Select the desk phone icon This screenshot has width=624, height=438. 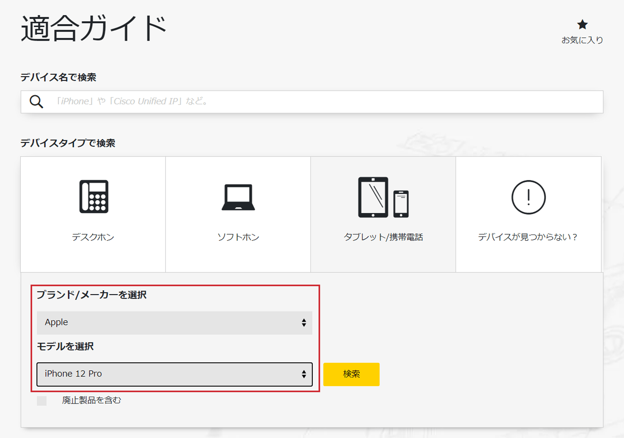tap(94, 196)
